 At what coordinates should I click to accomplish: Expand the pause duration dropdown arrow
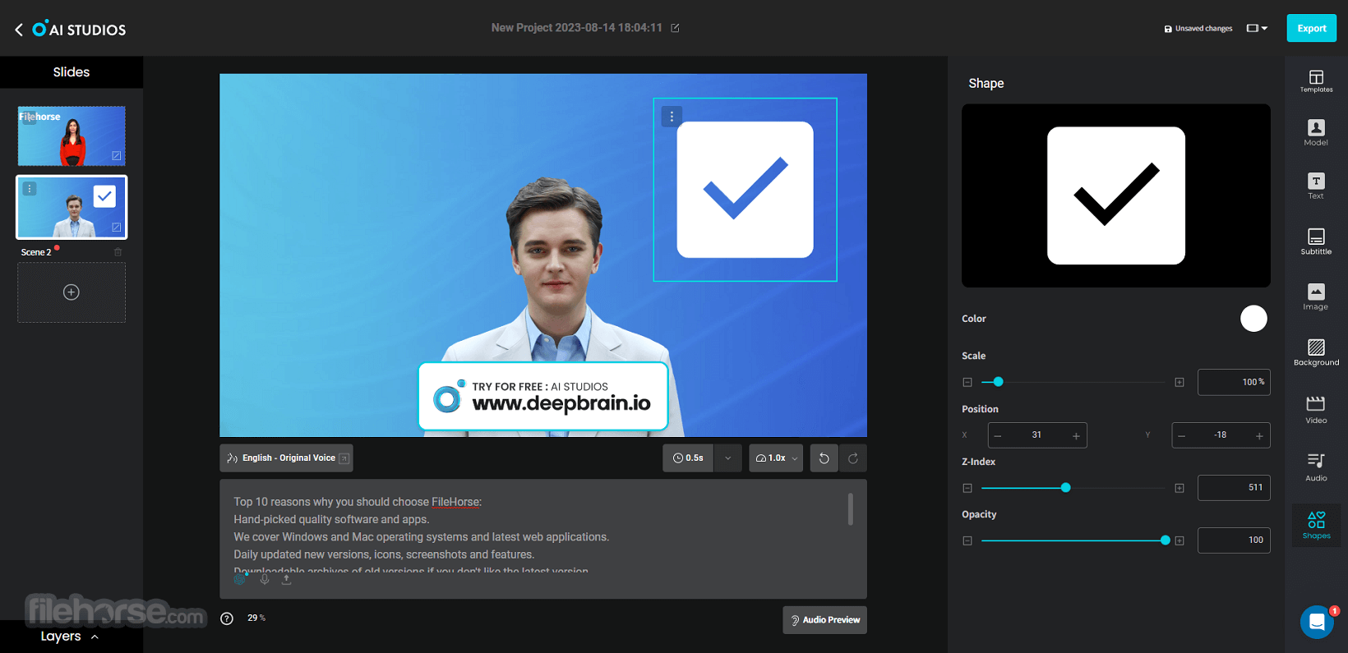coord(727,458)
